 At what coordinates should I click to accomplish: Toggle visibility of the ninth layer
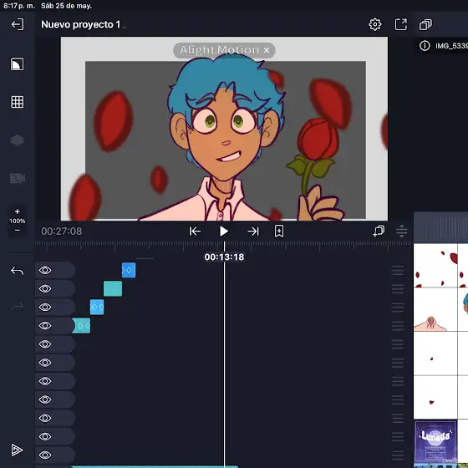45,418
